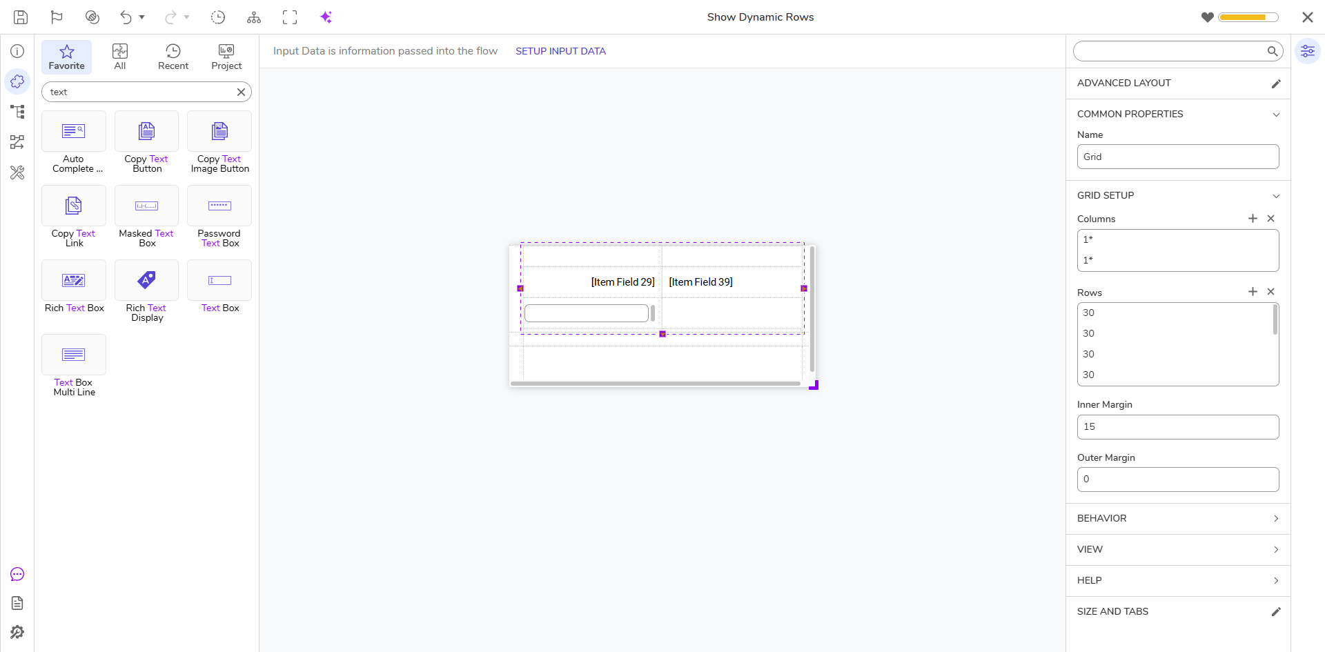The image size is (1325, 652).
Task: Collapse the Common Properties section
Action: (1276, 115)
